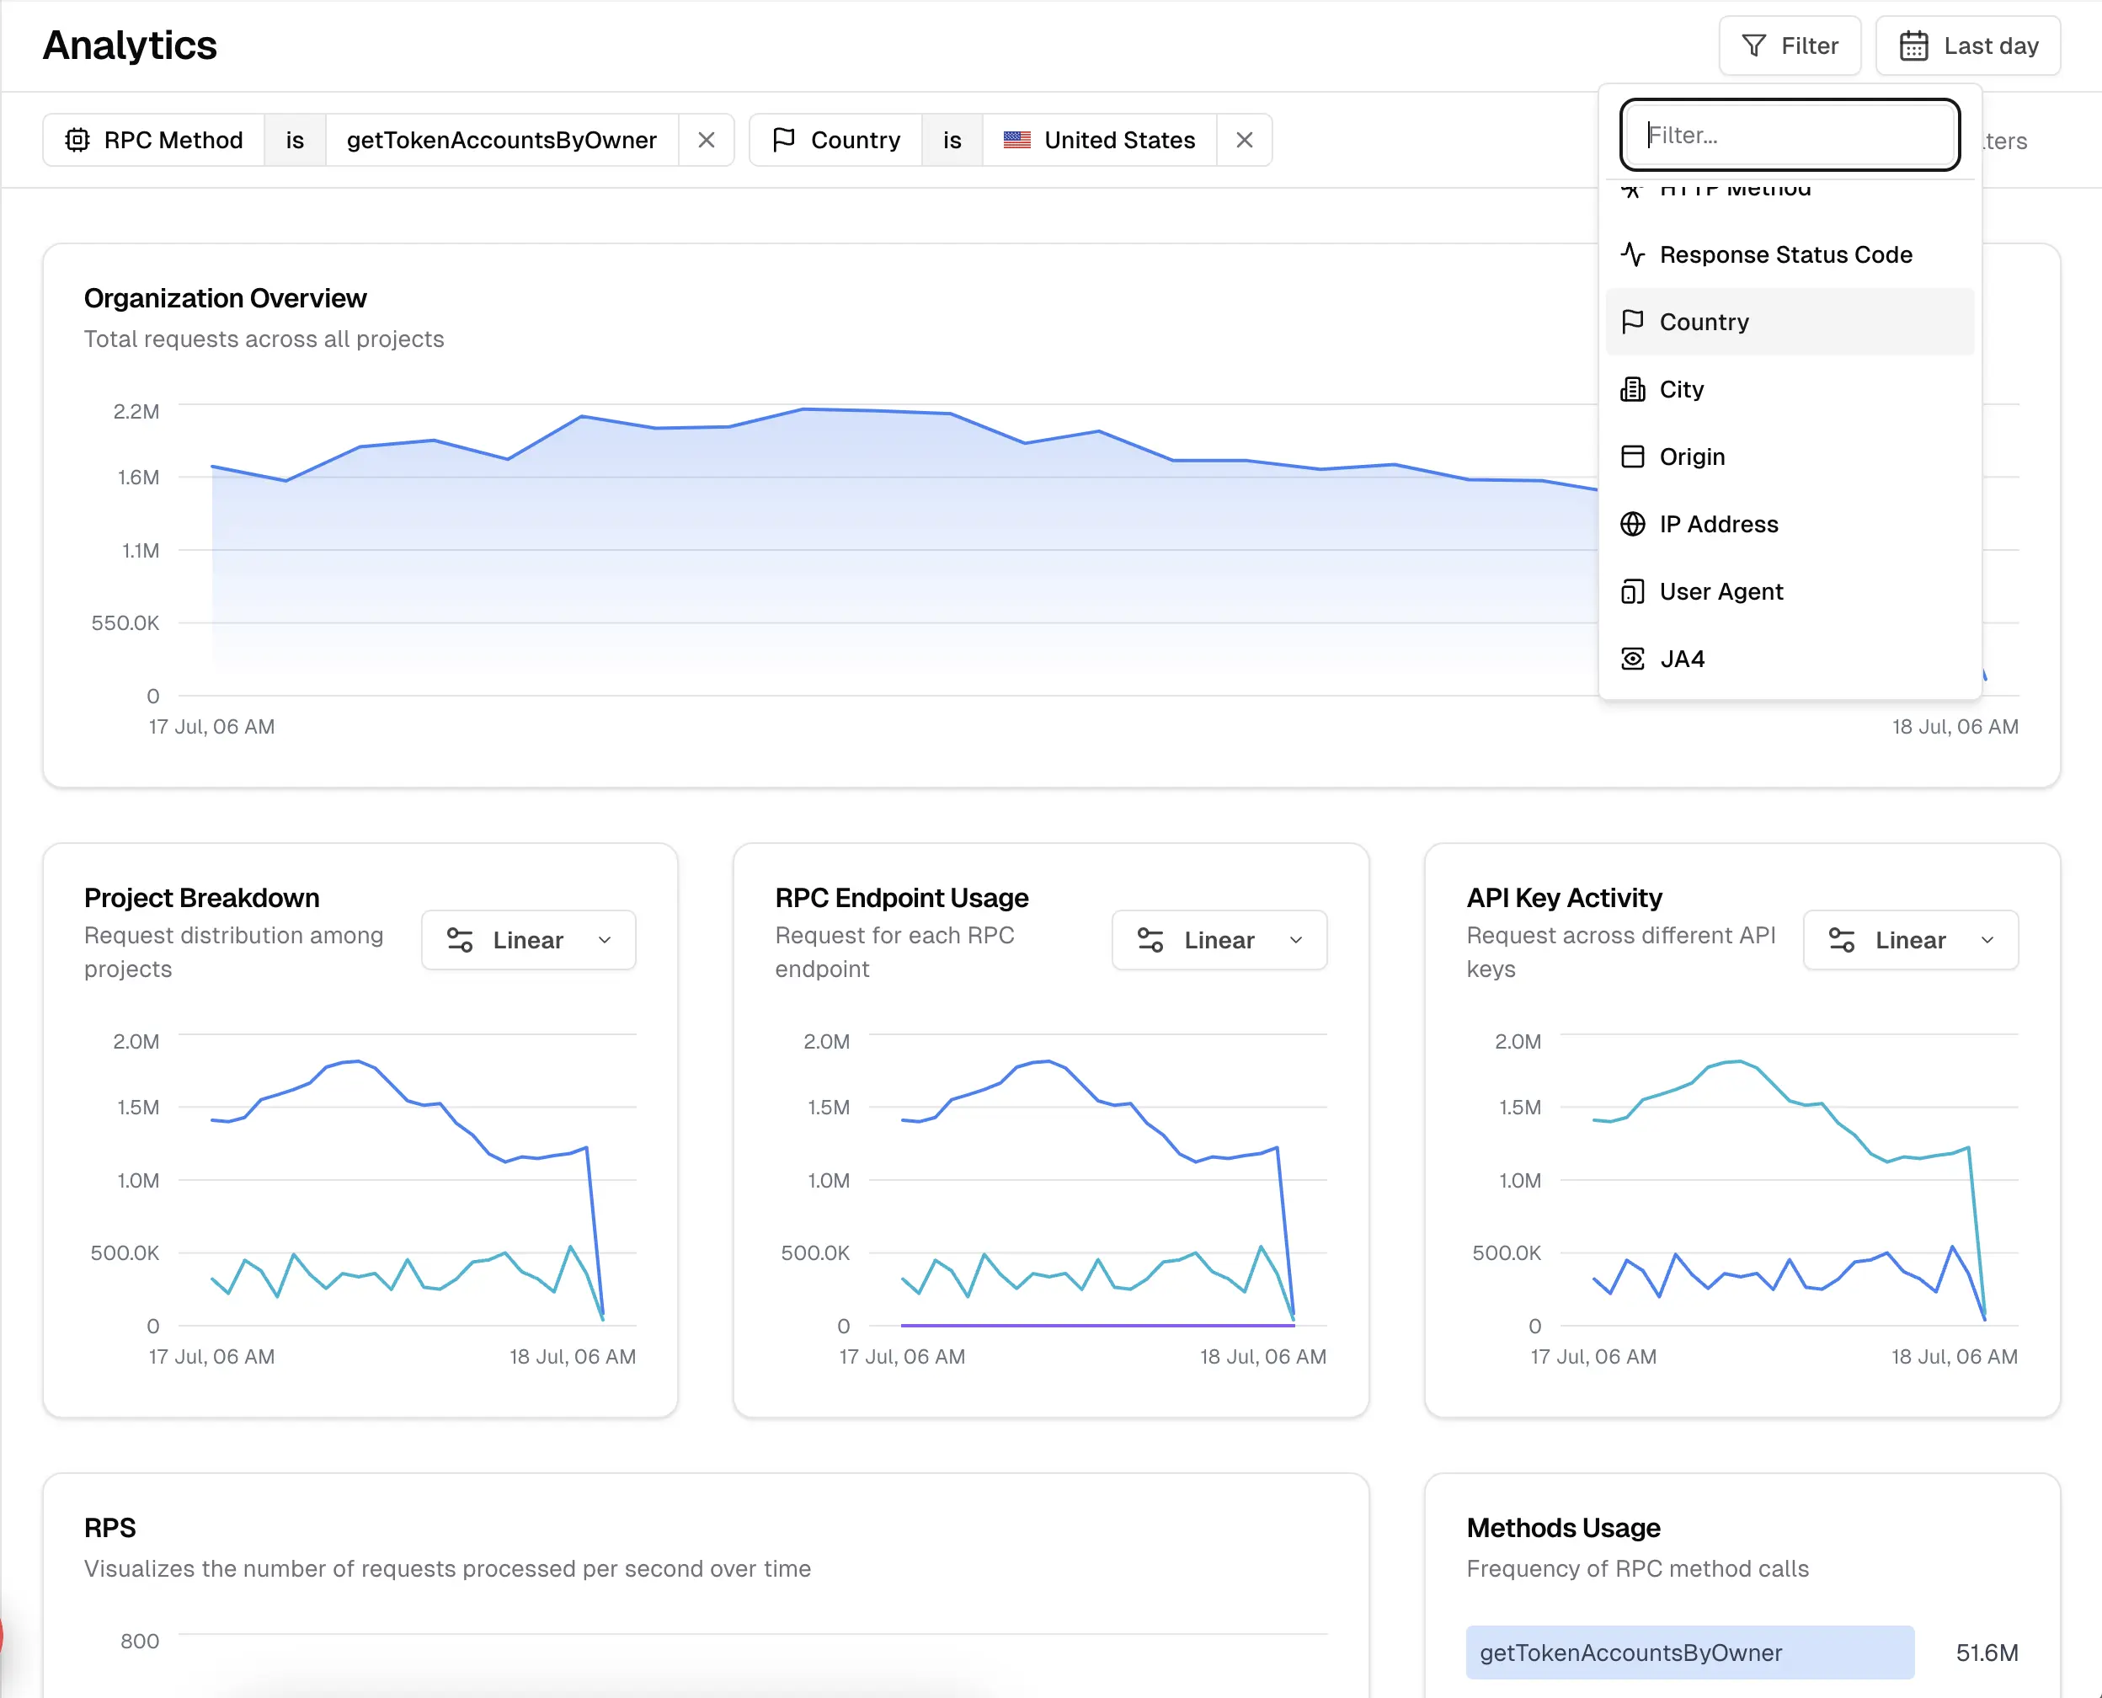Choose the Country filter option
This screenshot has height=1698, width=2102.
[x=1704, y=322]
